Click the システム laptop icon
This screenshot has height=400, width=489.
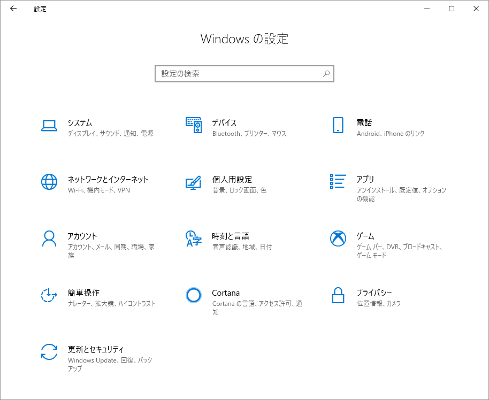point(49,126)
